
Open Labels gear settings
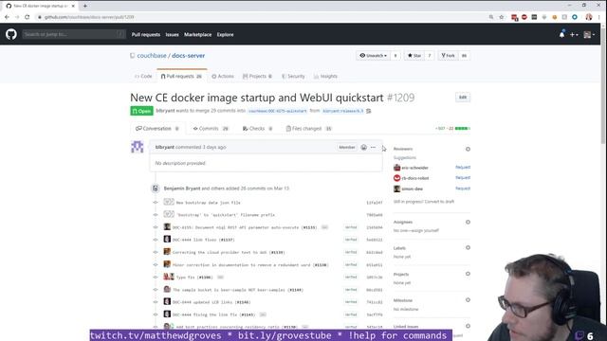[x=468, y=247]
